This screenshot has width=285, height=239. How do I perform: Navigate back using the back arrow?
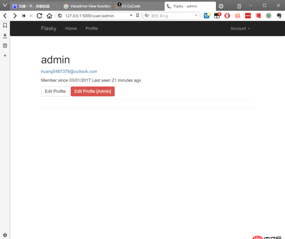point(5,16)
